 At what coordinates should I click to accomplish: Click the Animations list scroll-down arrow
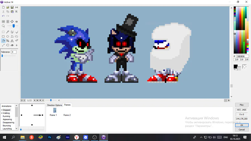16,128
